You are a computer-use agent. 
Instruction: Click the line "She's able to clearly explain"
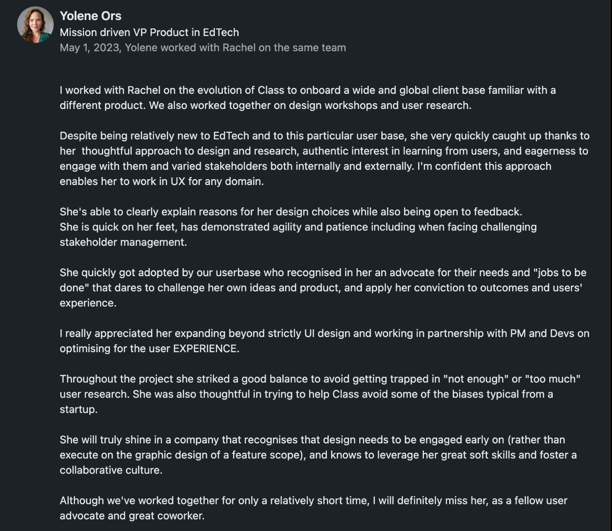(290, 212)
